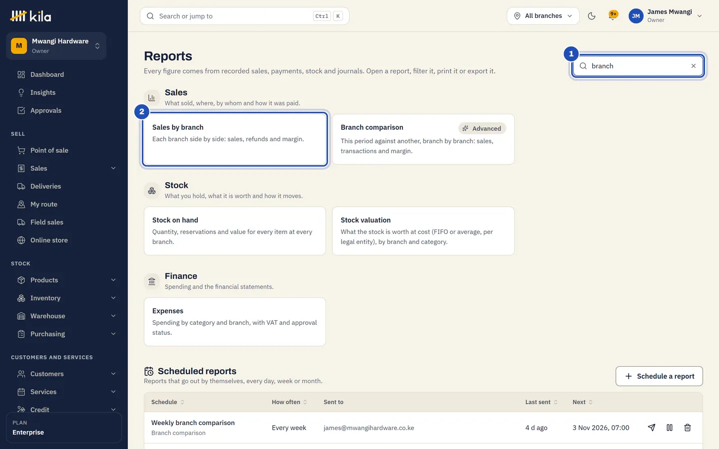Image resolution: width=719 pixels, height=449 pixels.
Task: Expand the Customers sidebar menu
Action: click(113, 374)
